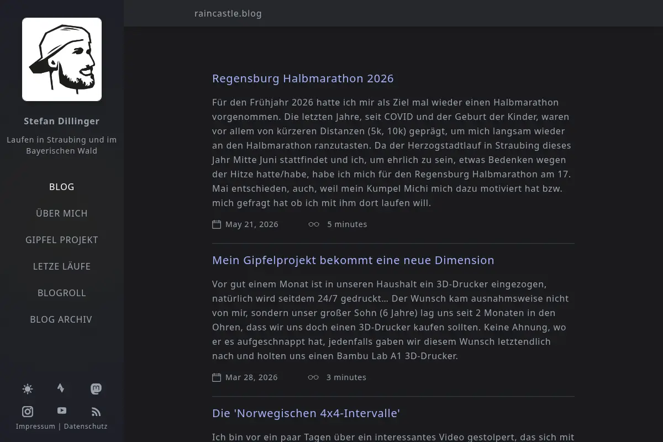The height and width of the screenshot is (442, 663).
Task: Go to GIPFEL PROJEKT in the sidebar
Action: (62, 240)
